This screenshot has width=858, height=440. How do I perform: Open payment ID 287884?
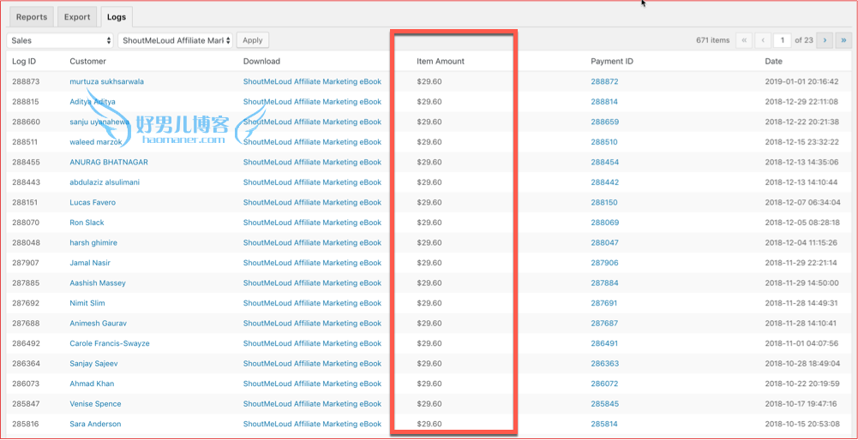click(604, 283)
